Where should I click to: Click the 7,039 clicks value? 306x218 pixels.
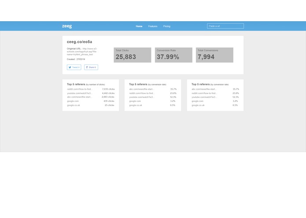click(108, 89)
